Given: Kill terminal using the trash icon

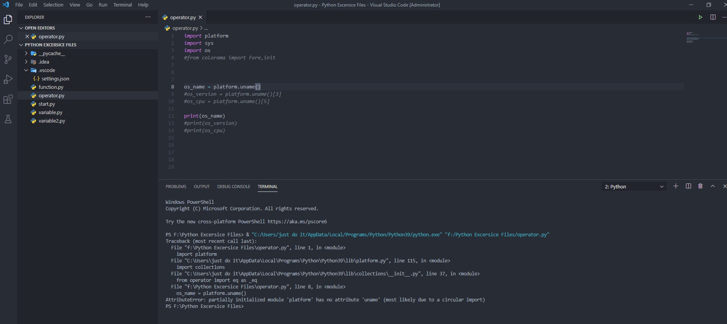Looking at the screenshot, I should point(700,186).
